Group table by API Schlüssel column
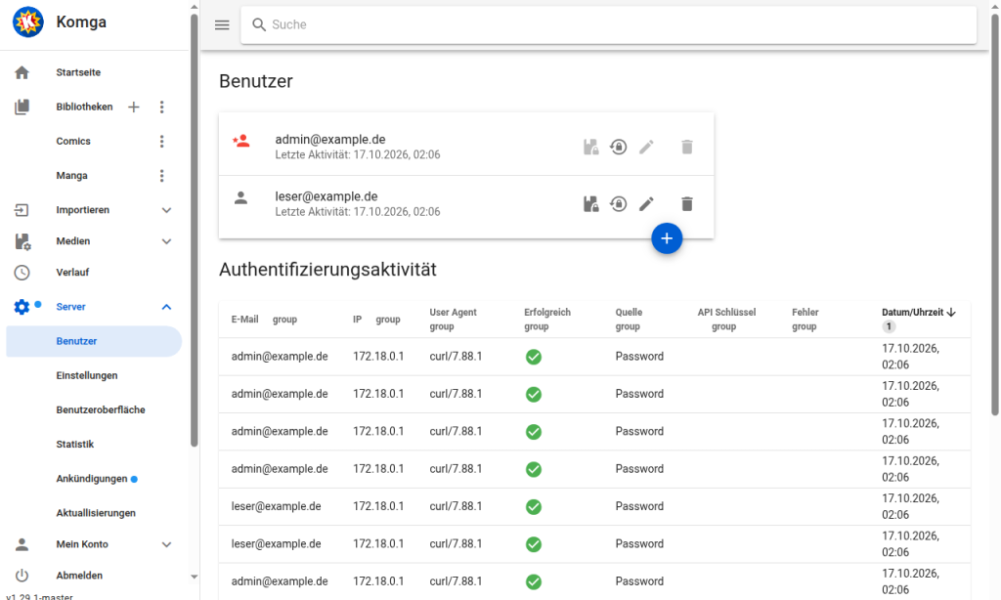The image size is (1001, 600). (724, 326)
